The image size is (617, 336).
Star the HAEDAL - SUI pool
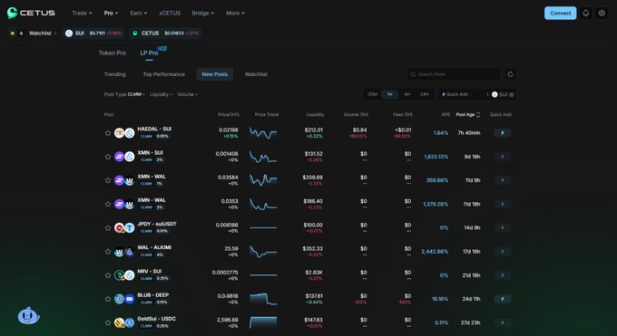coord(108,133)
